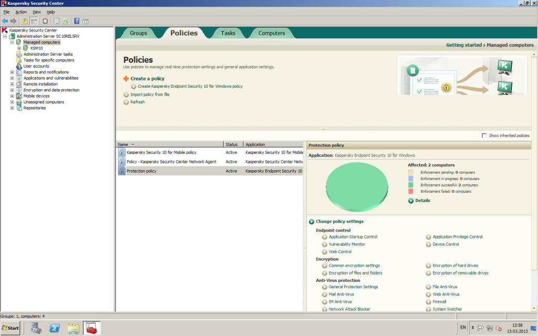Toggle the Show/Hide Console Tree toolbar icon
This screenshot has height=336, width=538.
point(34,21)
